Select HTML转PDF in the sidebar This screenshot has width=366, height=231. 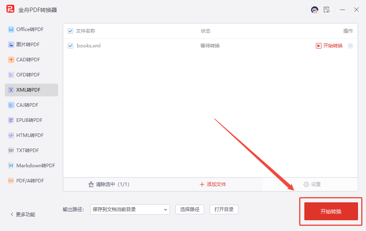31,135
